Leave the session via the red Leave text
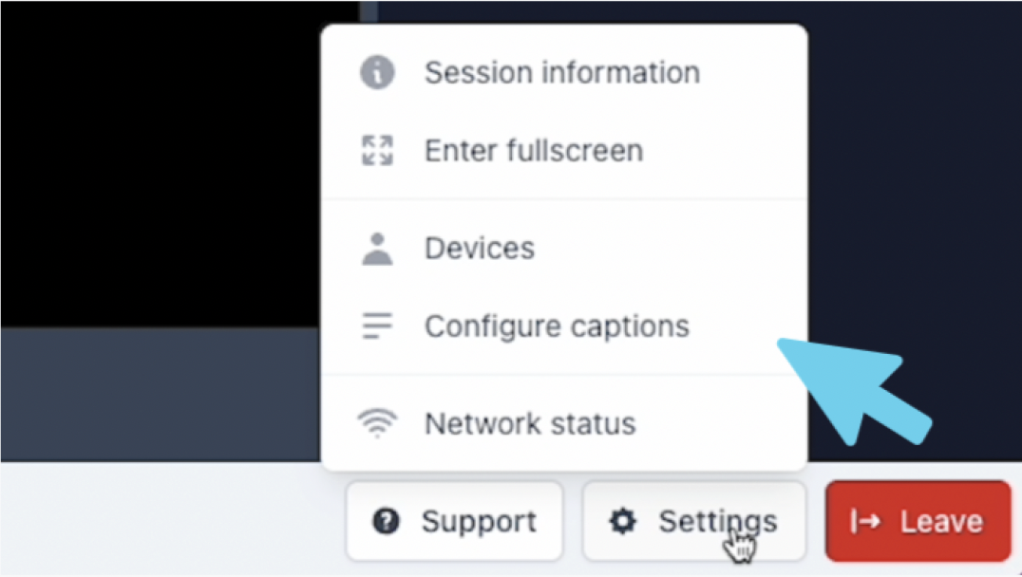 coord(941,521)
